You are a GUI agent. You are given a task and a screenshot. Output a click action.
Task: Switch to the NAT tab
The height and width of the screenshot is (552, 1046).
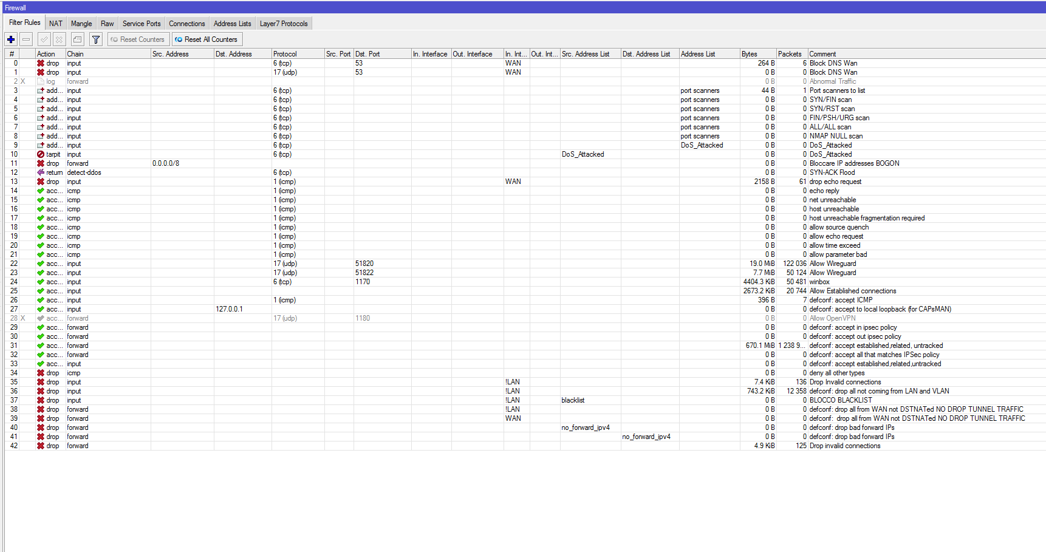[56, 24]
